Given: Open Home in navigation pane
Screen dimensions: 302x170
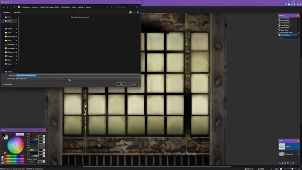Looking at the screenshot, I should pos(8,17).
